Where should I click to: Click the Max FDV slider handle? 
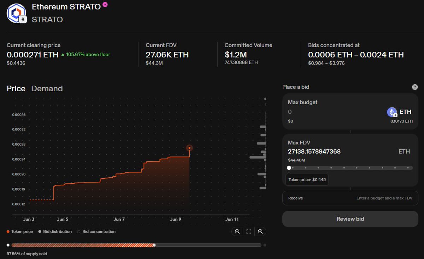click(x=289, y=168)
